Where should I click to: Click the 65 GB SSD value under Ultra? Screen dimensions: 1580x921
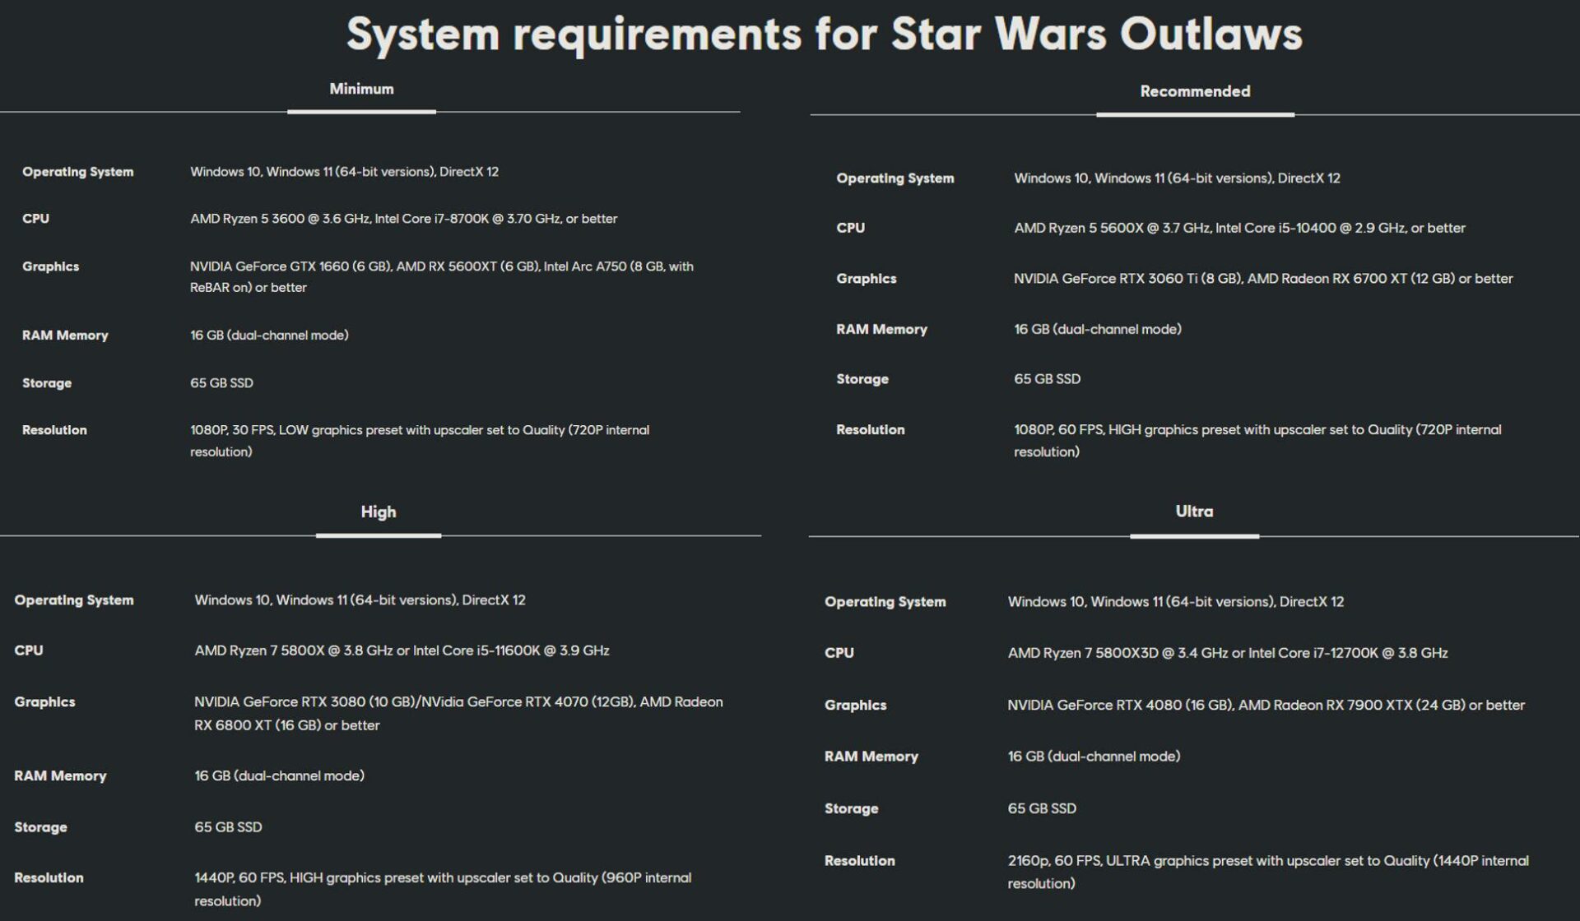(x=1042, y=808)
